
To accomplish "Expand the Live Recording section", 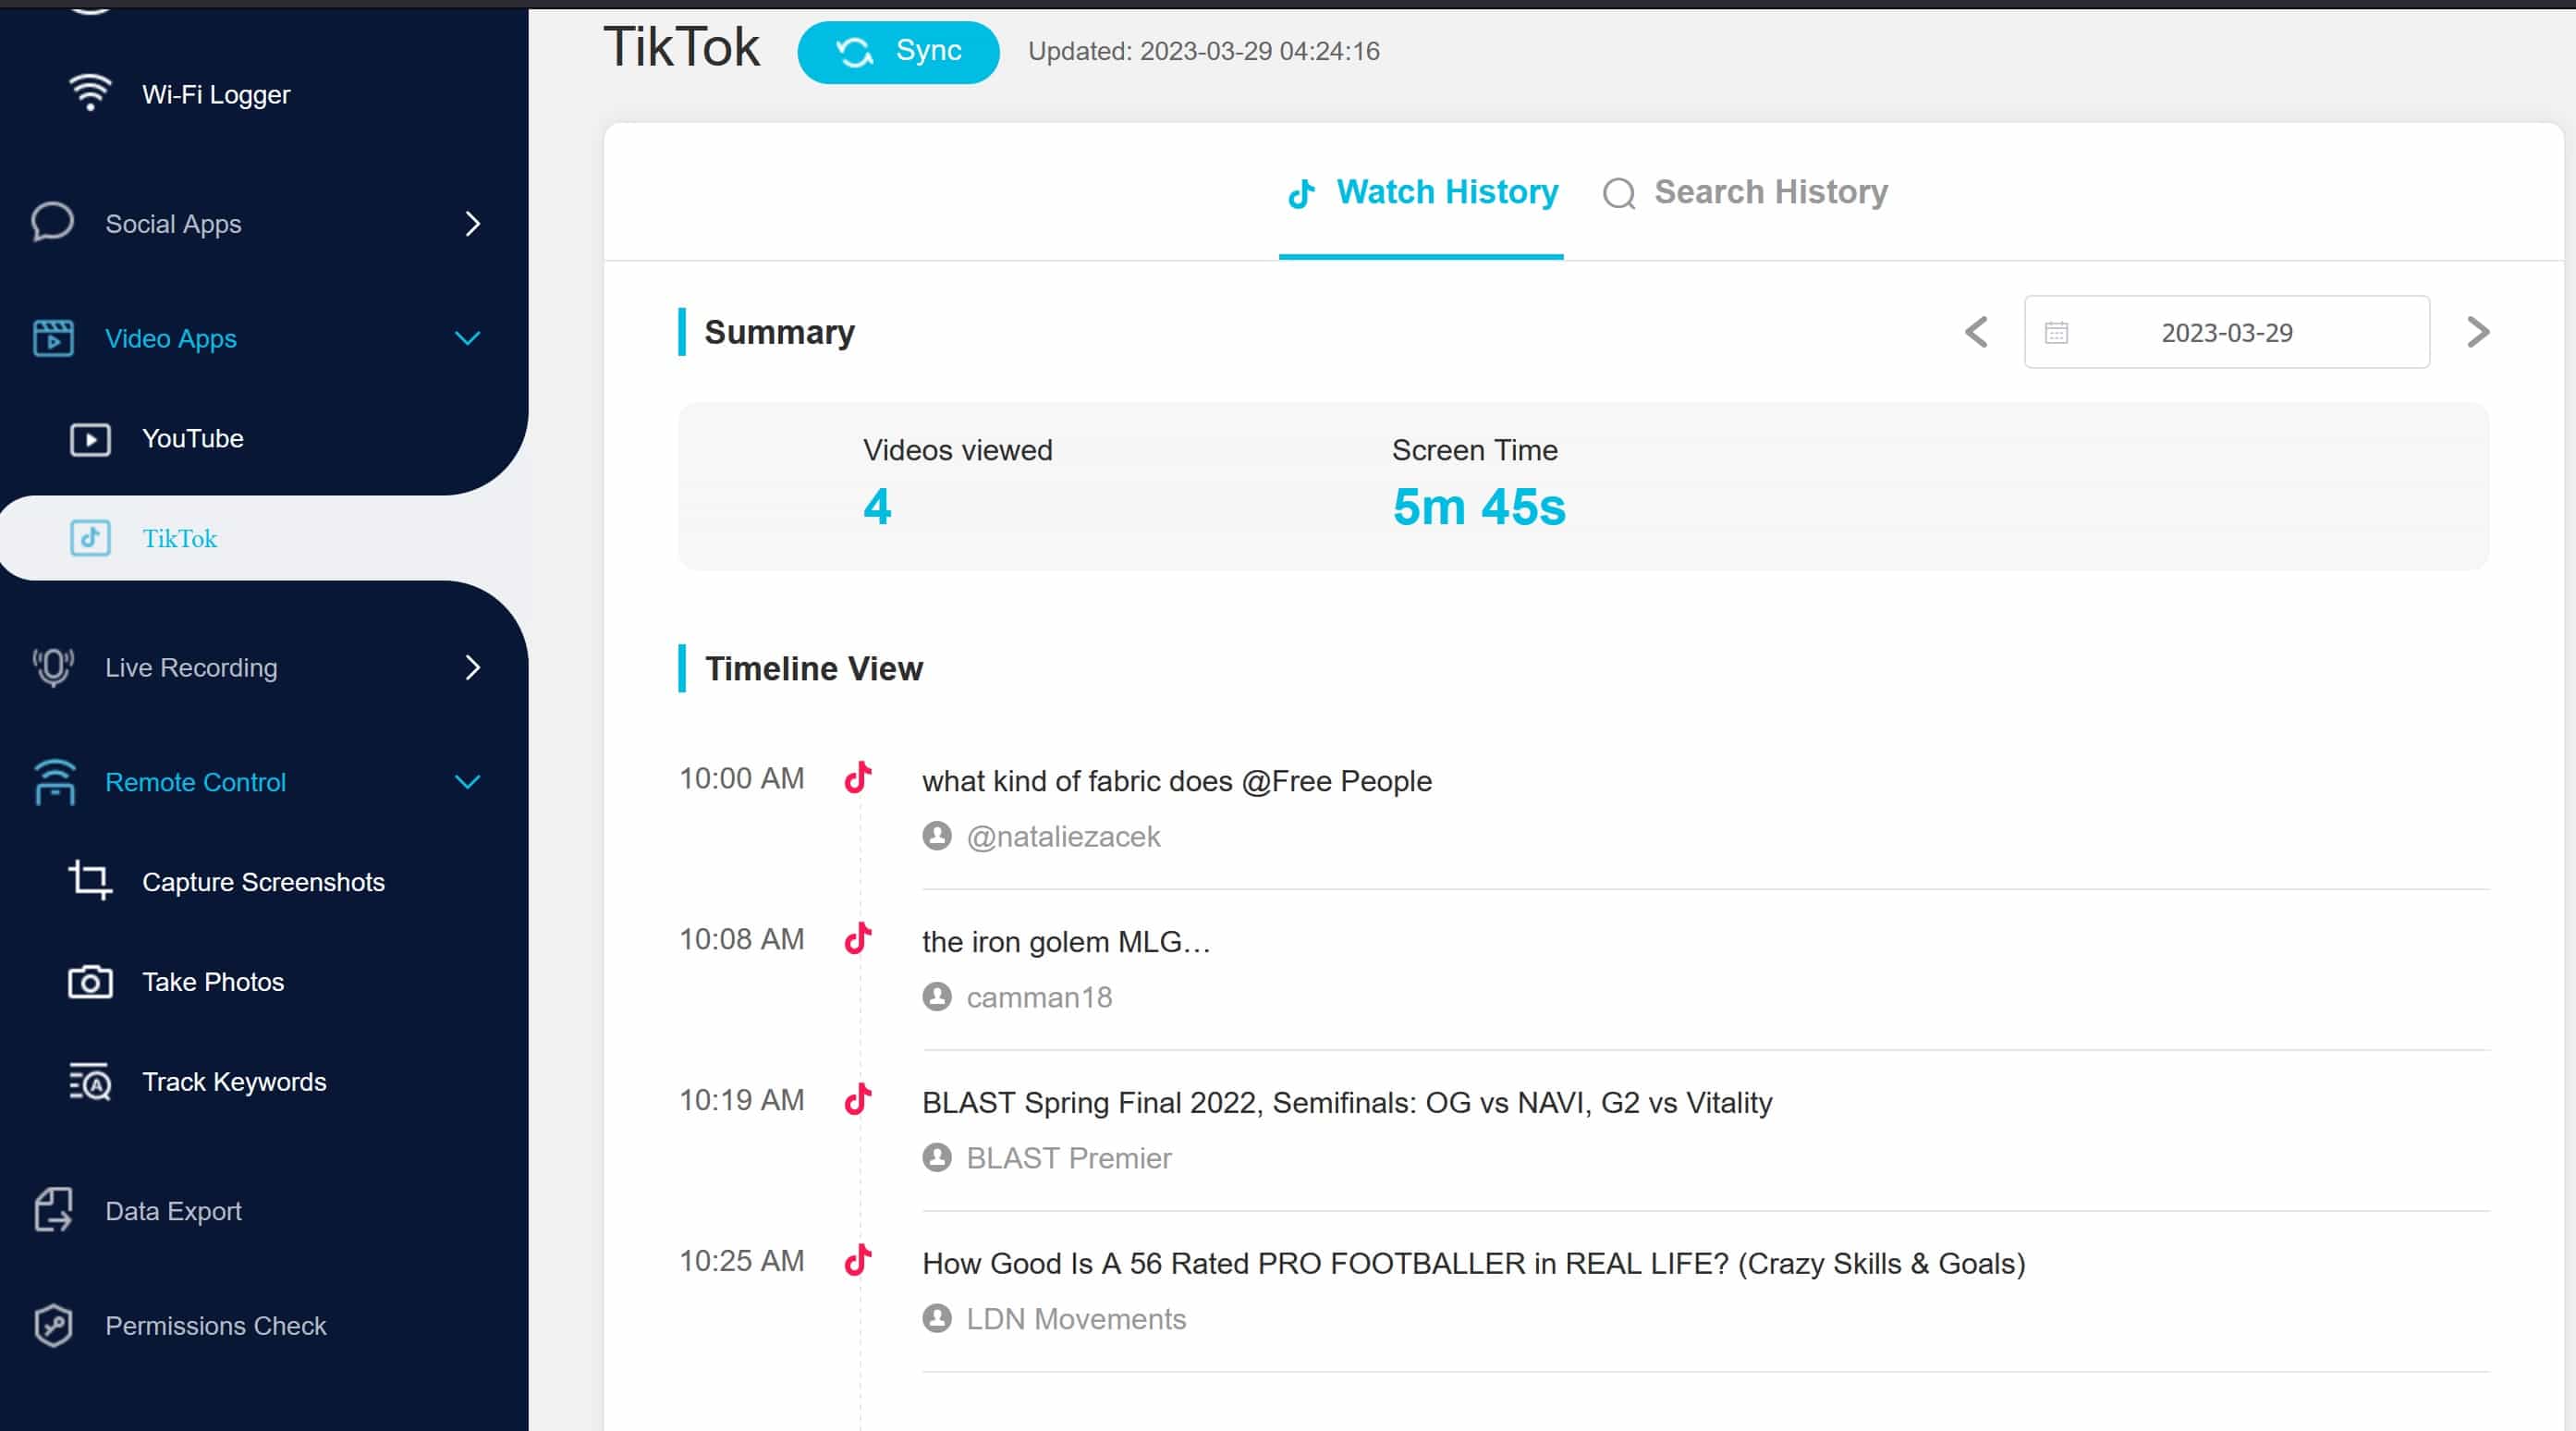I will 473,667.
